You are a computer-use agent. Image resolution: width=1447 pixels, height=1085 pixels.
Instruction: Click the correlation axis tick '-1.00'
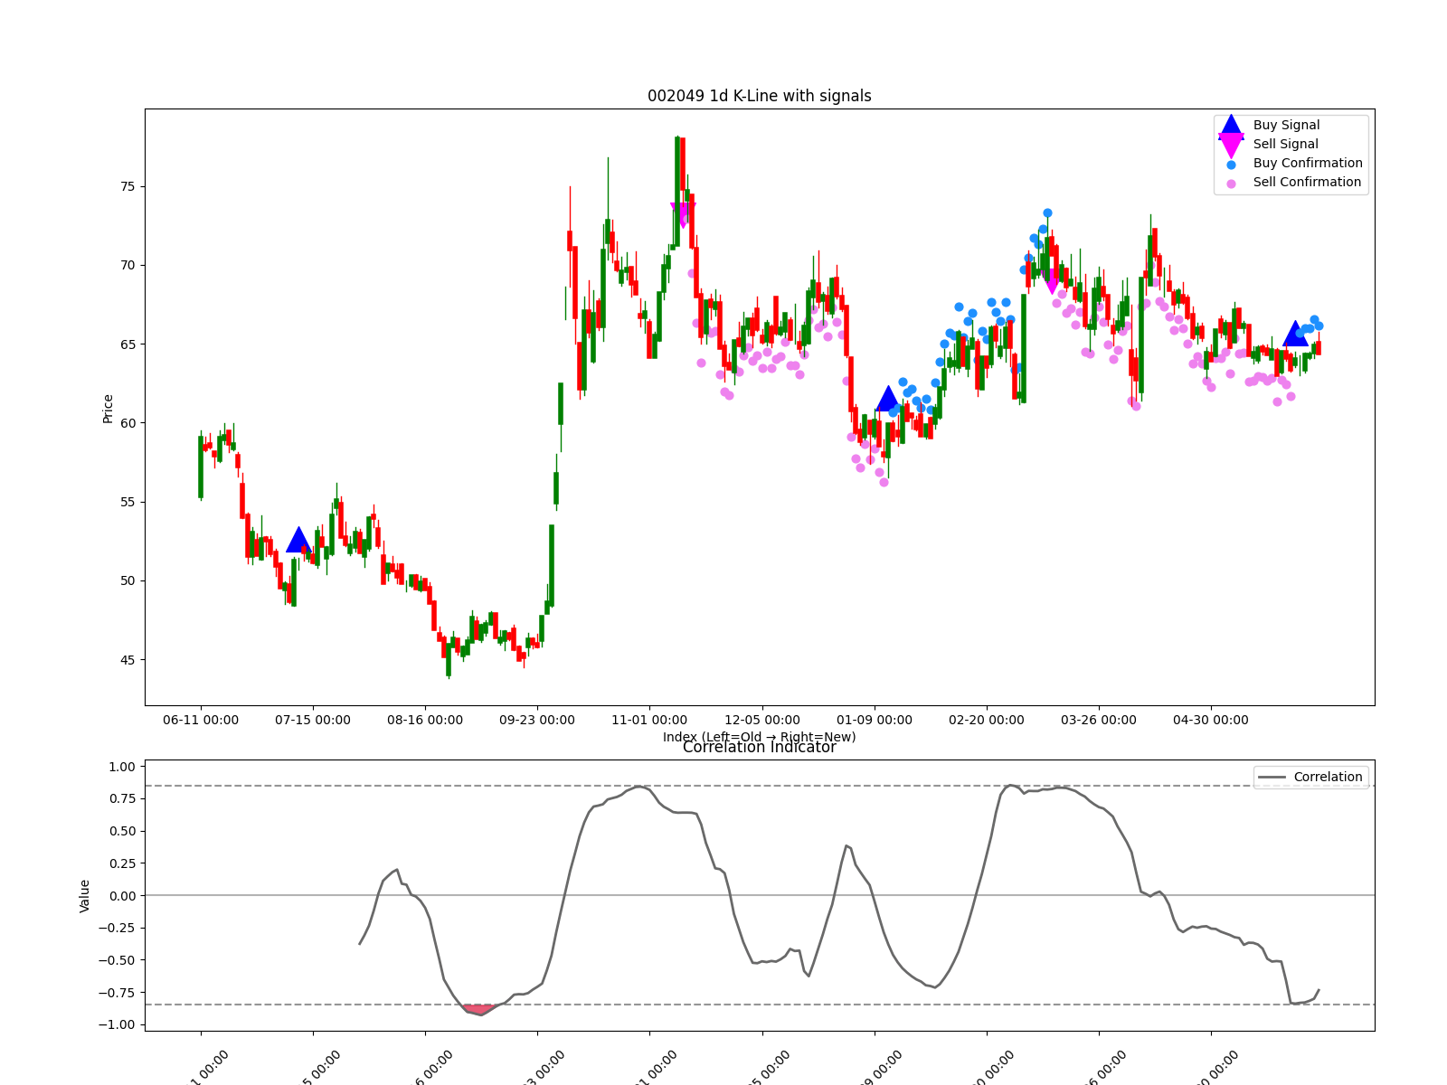pyautogui.click(x=118, y=1025)
